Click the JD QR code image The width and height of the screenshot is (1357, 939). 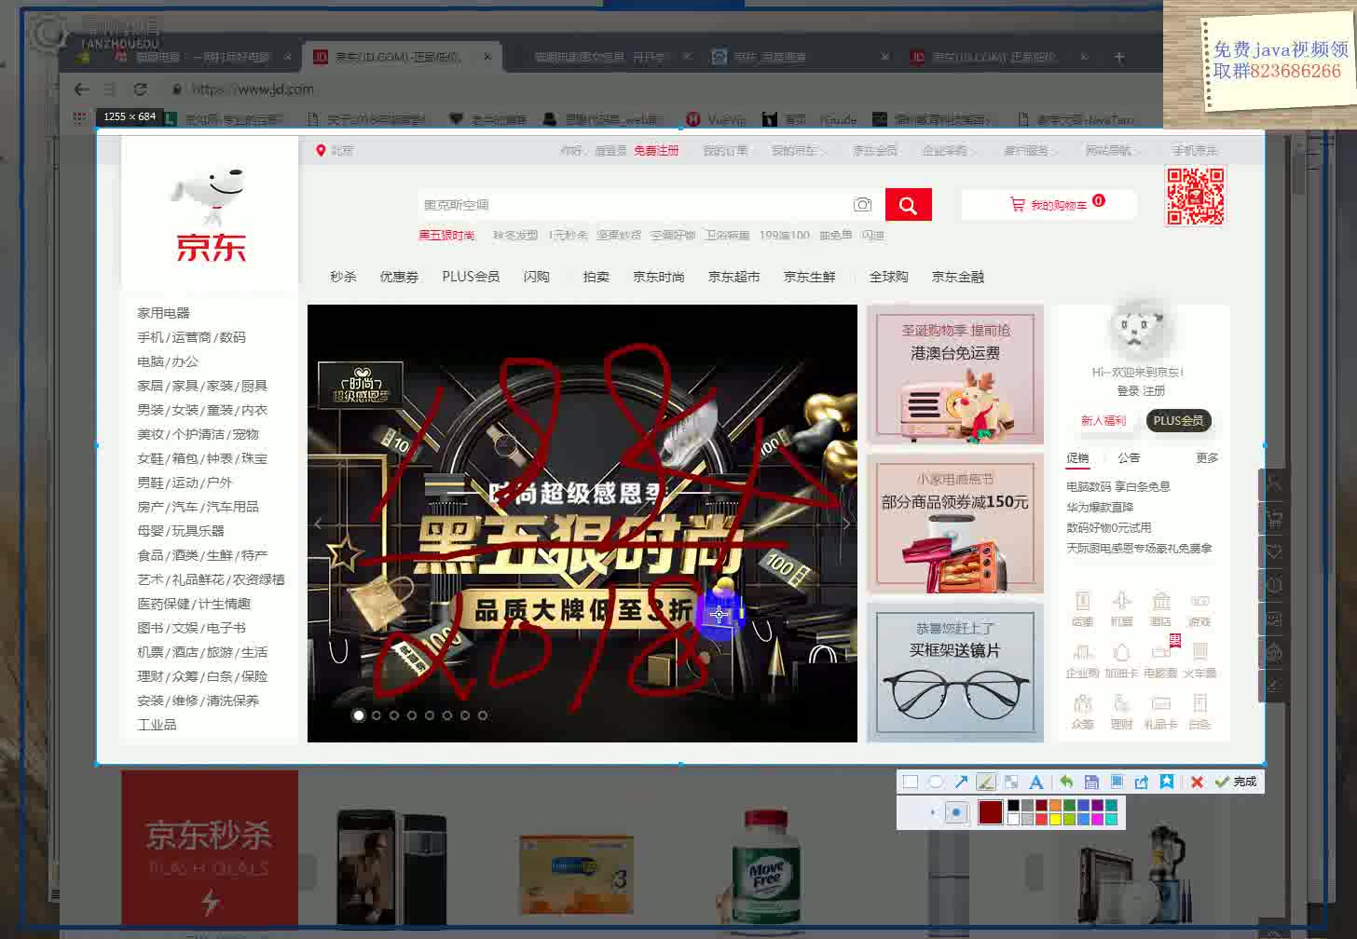point(1196,196)
